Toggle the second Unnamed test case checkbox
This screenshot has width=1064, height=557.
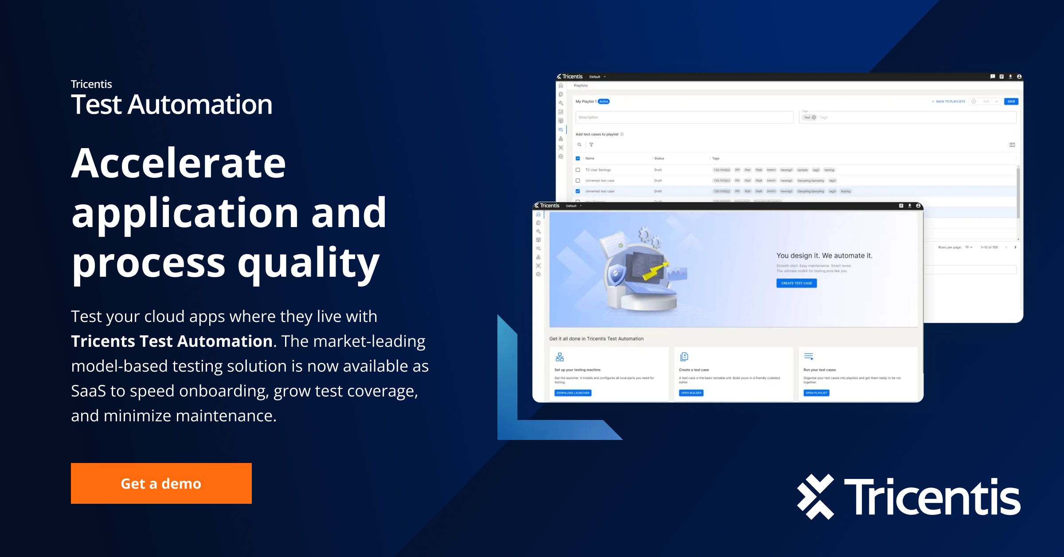point(578,191)
